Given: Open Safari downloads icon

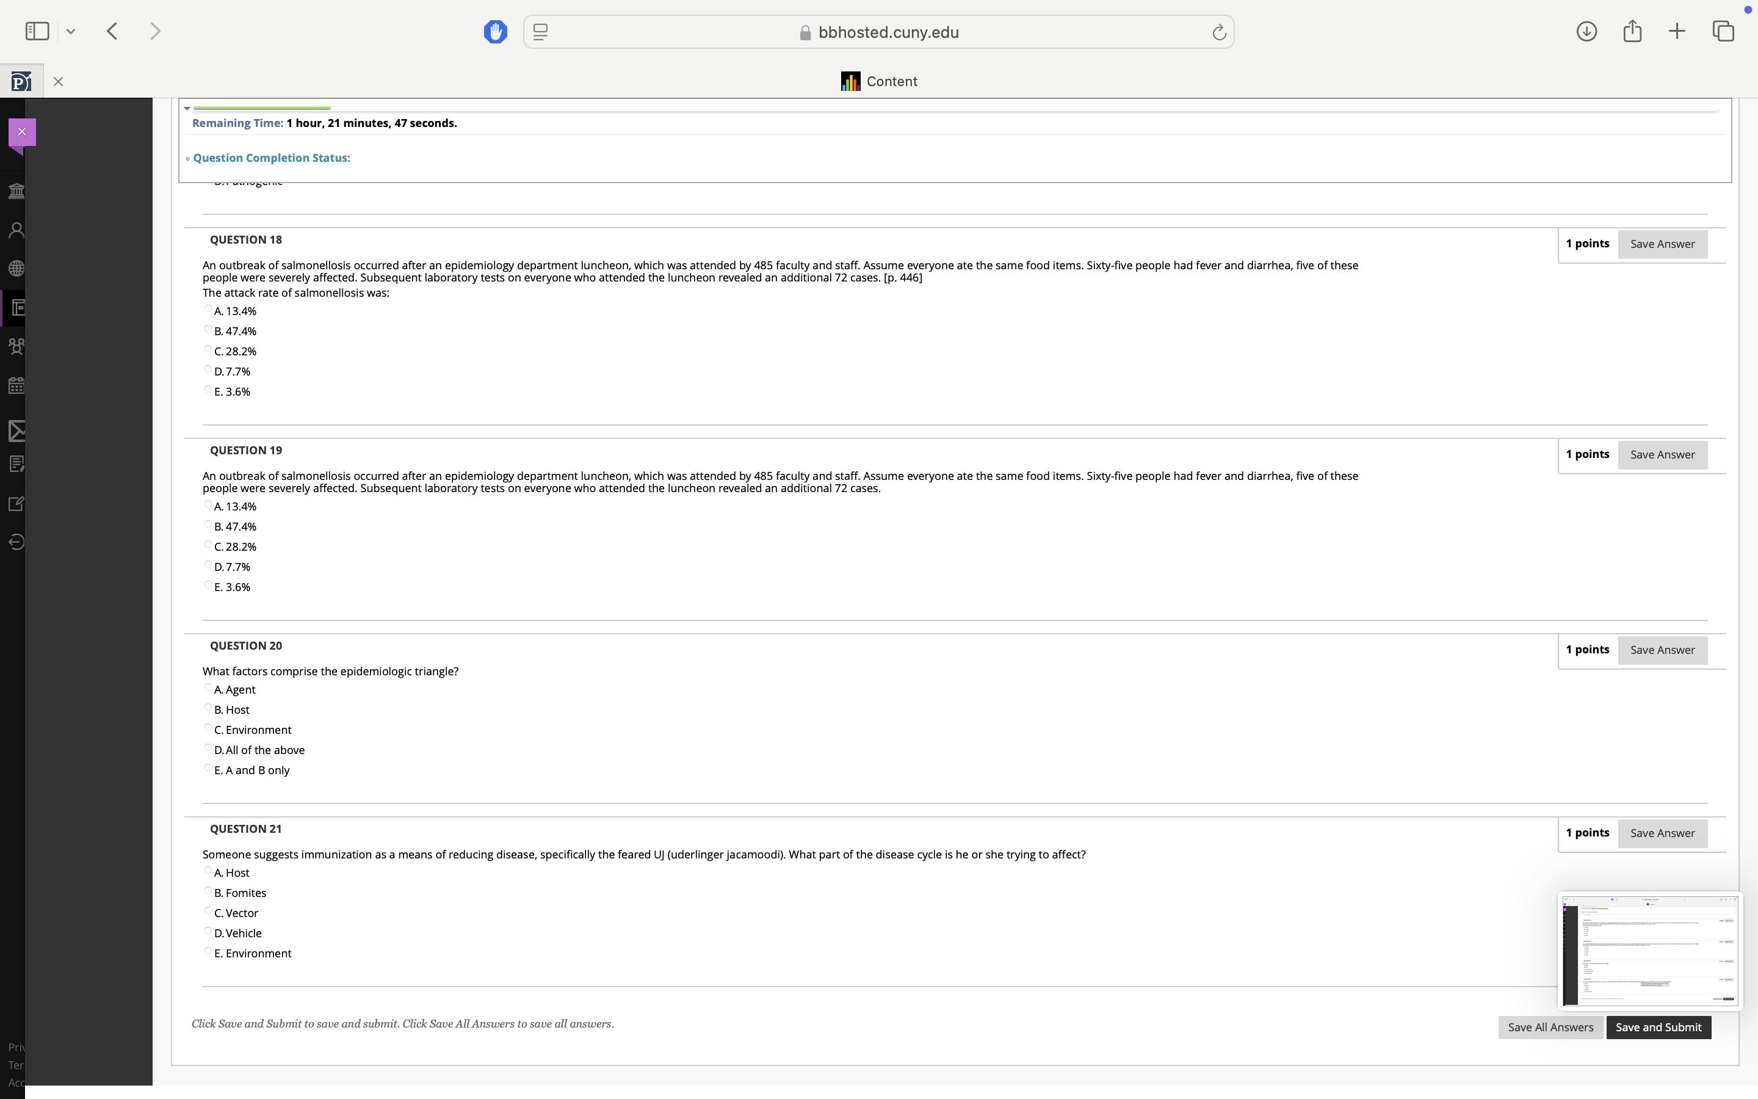Looking at the screenshot, I should (1586, 31).
